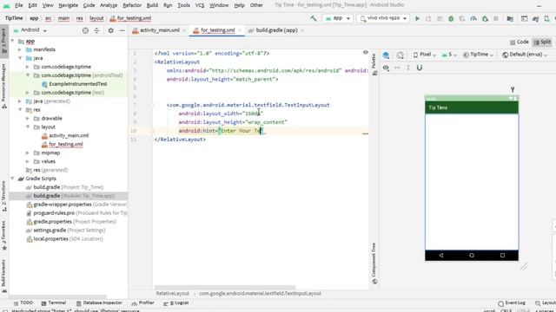Open the Resource Manager tool window
The width and height of the screenshot is (556, 312).
(3, 86)
